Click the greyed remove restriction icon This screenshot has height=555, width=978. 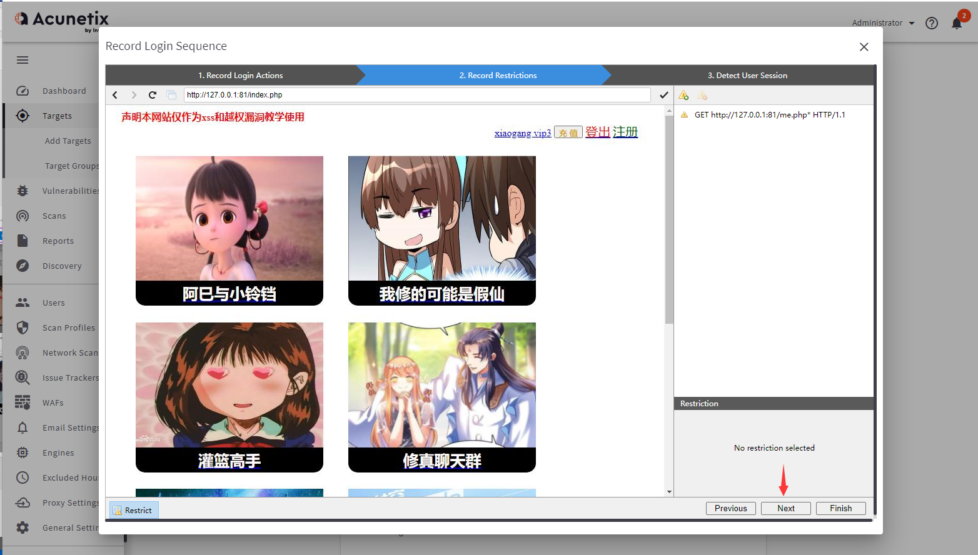pyautogui.click(x=702, y=96)
